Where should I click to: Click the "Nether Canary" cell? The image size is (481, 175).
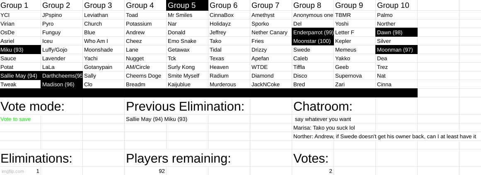pos(269,33)
